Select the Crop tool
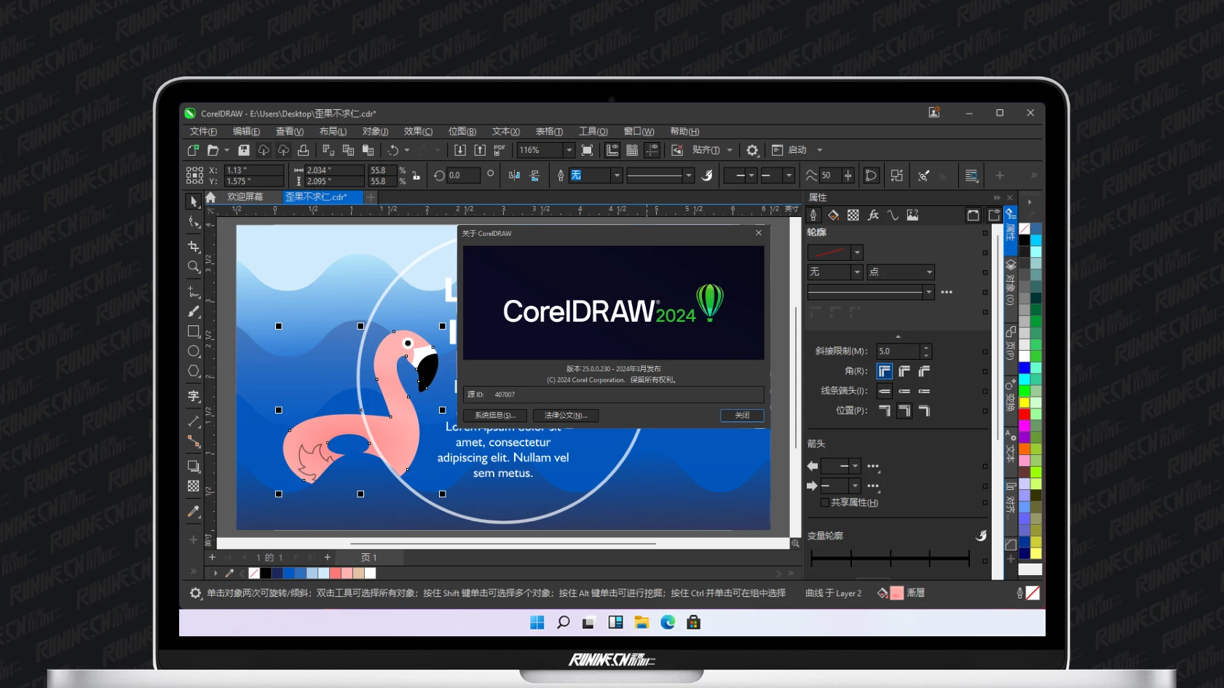The height and width of the screenshot is (688, 1224). pos(194,246)
